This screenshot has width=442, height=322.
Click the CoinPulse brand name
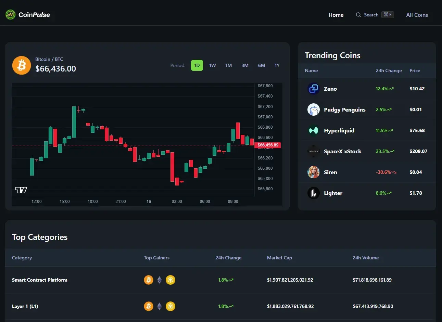click(34, 15)
